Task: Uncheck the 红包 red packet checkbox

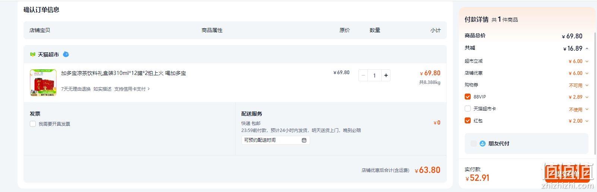Action: [x=468, y=121]
